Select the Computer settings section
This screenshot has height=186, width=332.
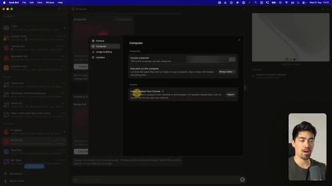(x=105, y=46)
